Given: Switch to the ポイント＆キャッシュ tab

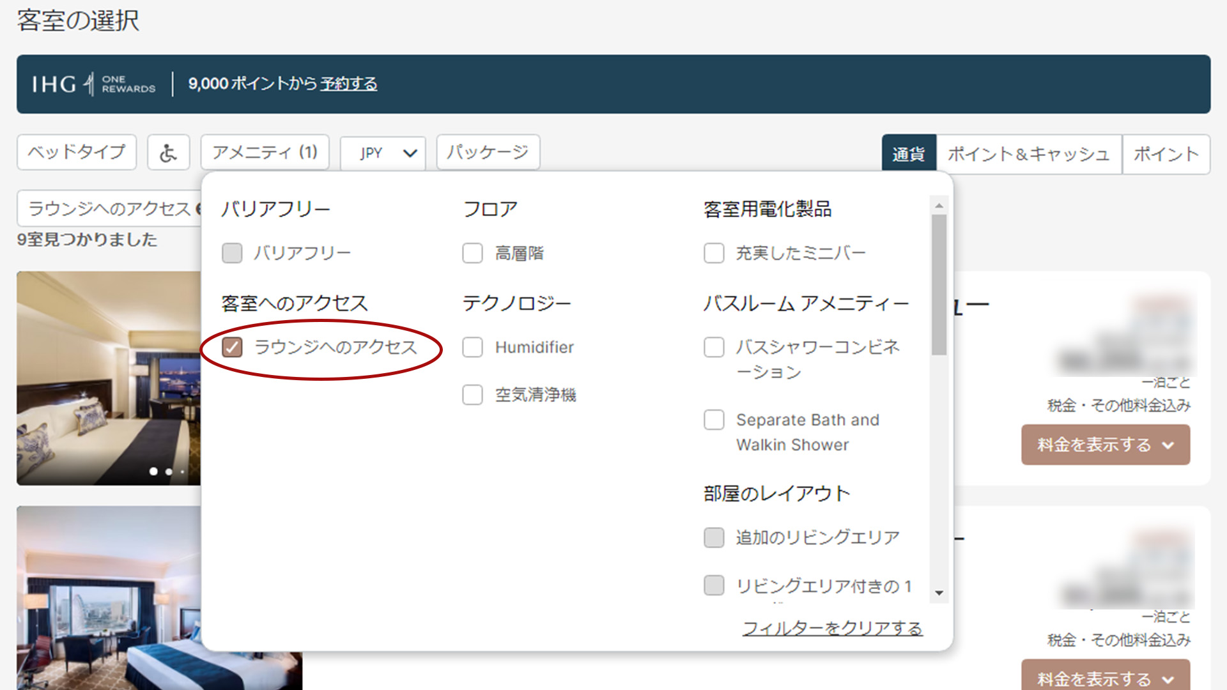Looking at the screenshot, I should pyautogui.click(x=1029, y=154).
